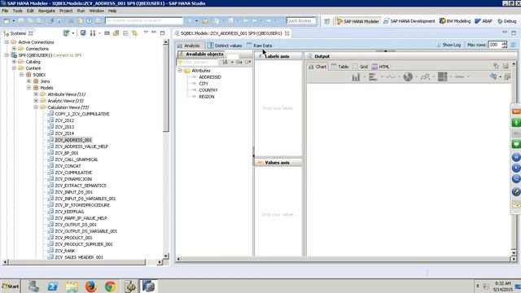Select the treemap chart type

pos(443,77)
